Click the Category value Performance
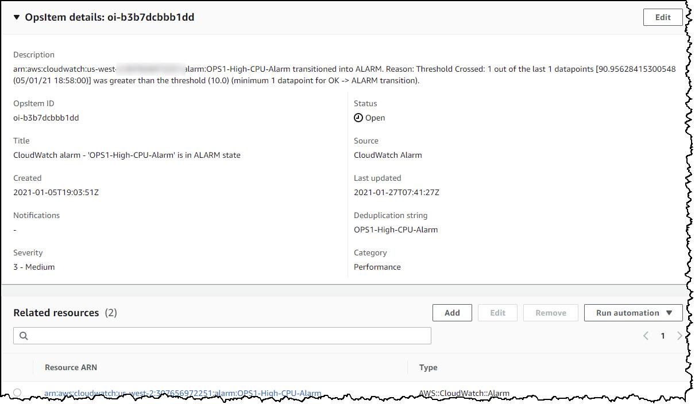This screenshot has height=404, width=695. 377,267
